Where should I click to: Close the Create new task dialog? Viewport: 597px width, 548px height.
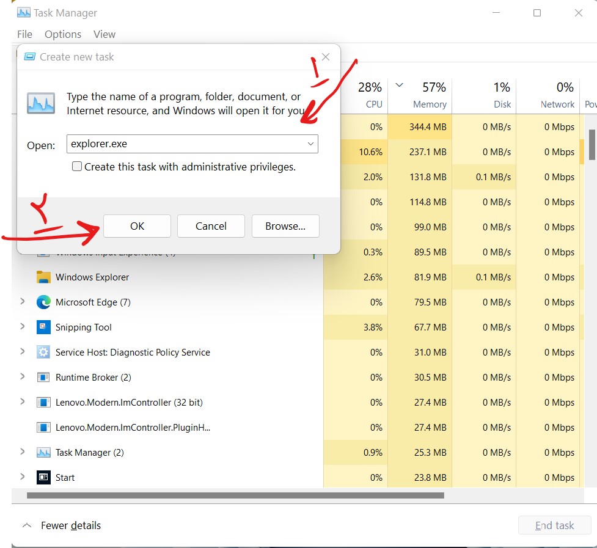tap(326, 57)
